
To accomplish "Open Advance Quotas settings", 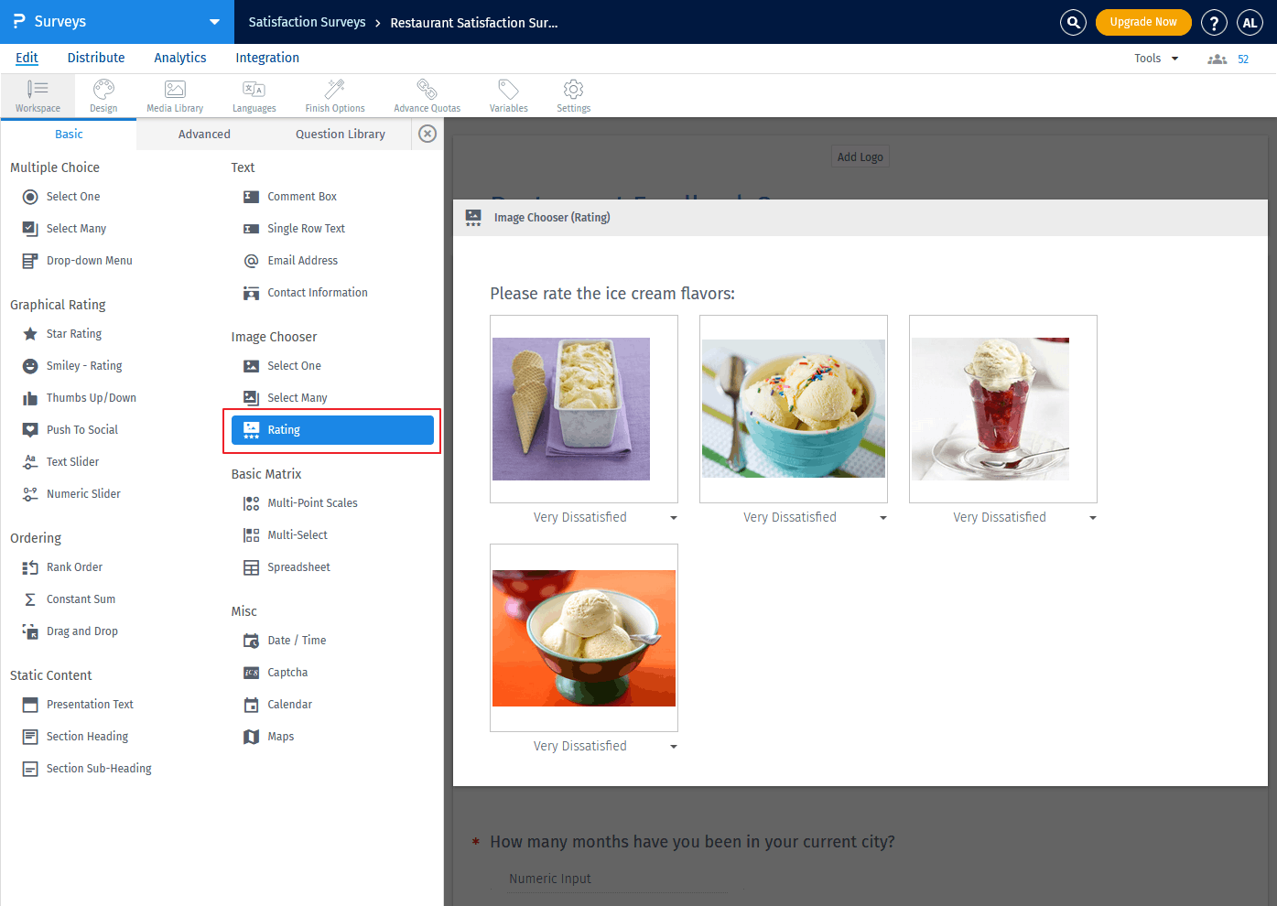I will (427, 94).
